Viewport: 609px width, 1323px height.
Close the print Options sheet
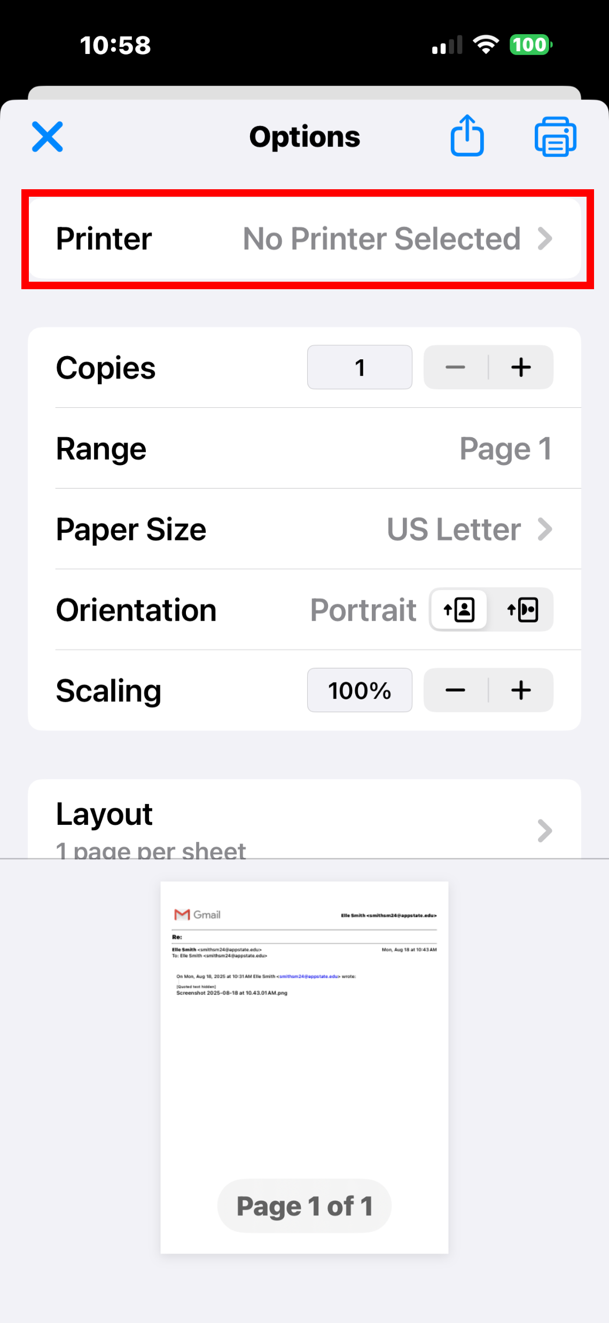(x=48, y=136)
